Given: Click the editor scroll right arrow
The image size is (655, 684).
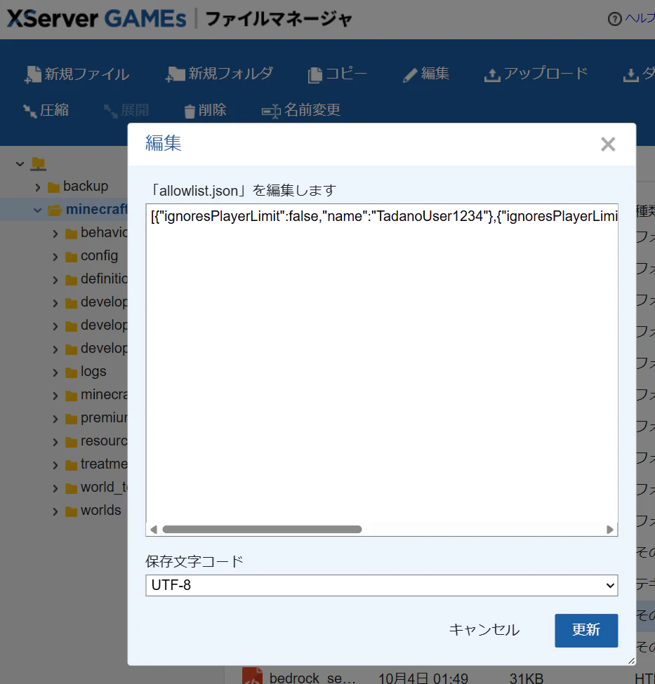Looking at the screenshot, I should click(x=610, y=530).
